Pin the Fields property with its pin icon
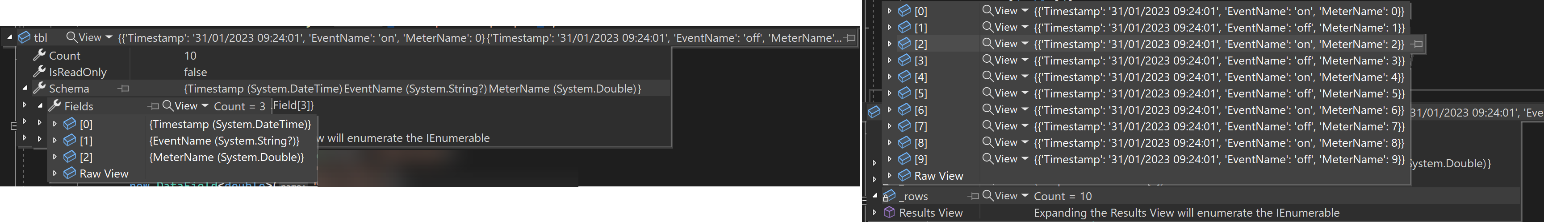The height and width of the screenshot is (222, 1544). (154, 106)
